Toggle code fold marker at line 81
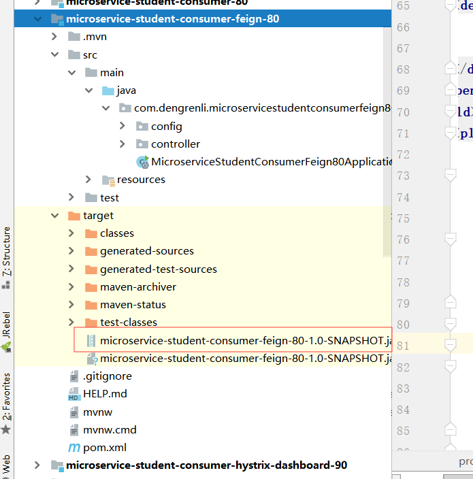This screenshot has height=479, width=473. tap(450, 345)
